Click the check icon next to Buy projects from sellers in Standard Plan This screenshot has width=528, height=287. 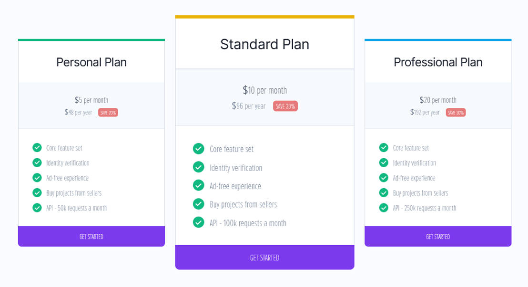point(199,204)
